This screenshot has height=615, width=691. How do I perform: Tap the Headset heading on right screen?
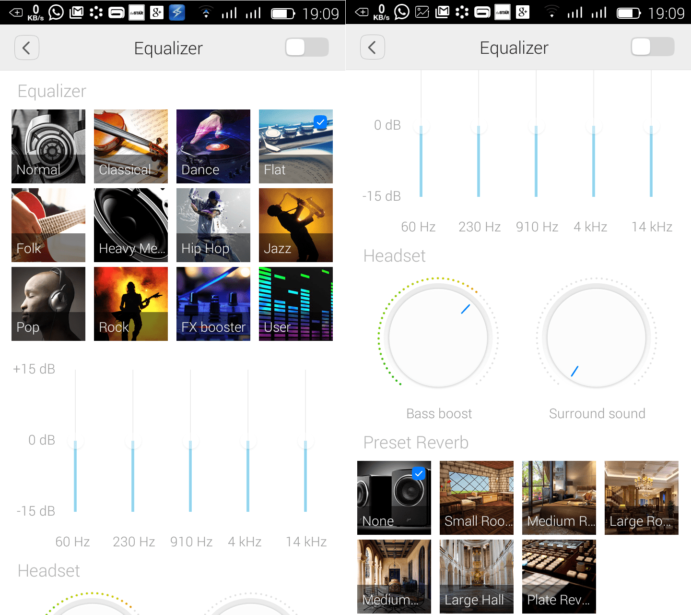point(394,256)
